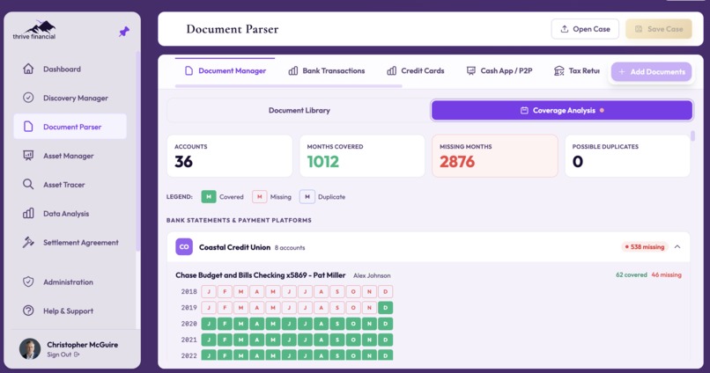The width and height of the screenshot is (710, 373).
Task: Click the Dashboard home icon
Action: pos(28,69)
